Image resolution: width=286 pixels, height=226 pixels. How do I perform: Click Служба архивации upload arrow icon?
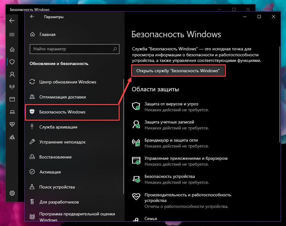pyautogui.click(x=32, y=127)
